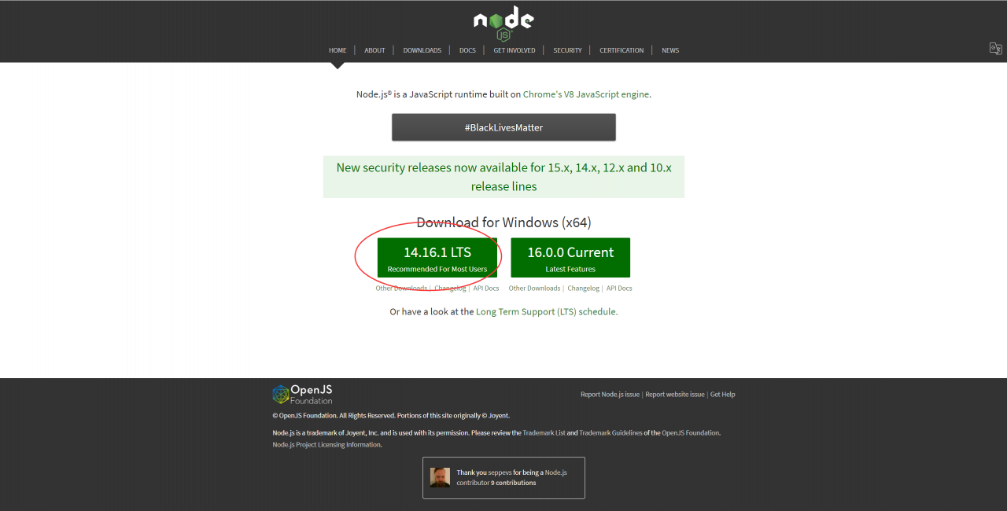
Task: Follow the OpenJS Foundation link after Trademark Guidelines
Action: [691, 433]
